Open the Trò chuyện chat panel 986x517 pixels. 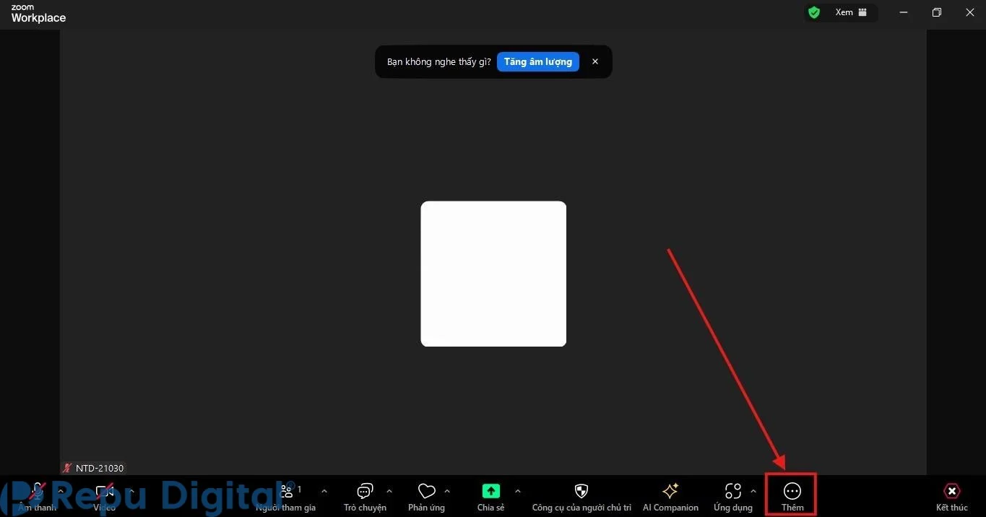coord(365,496)
